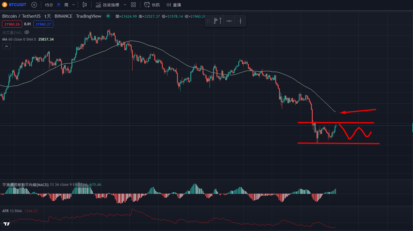This screenshot has height=231, width=413.
Task: Select the MA 60 indicator legend
Action: coord(19,39)
